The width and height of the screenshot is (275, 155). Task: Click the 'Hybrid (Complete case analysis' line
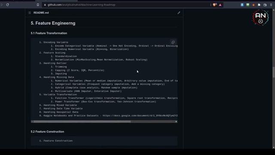click(94, 87)
